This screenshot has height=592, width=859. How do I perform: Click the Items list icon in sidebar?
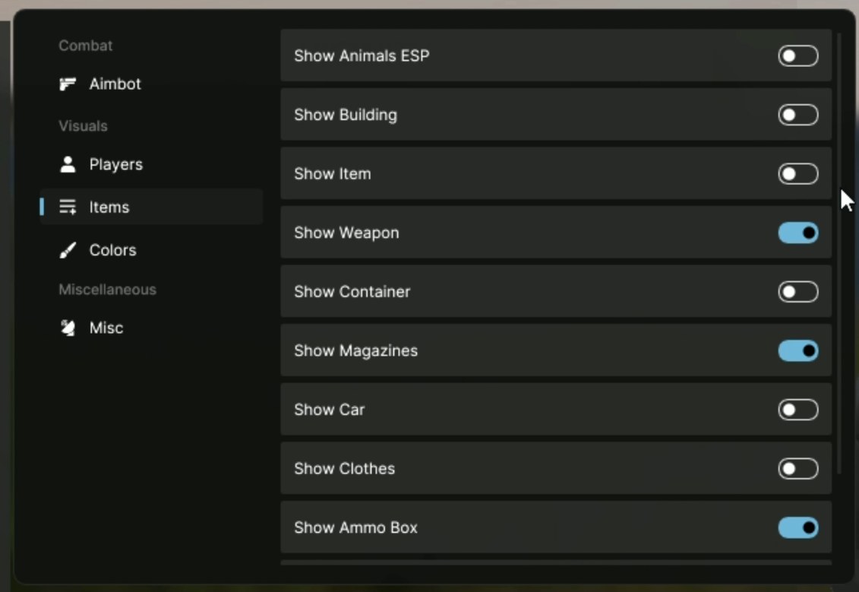tap(68, 207)
